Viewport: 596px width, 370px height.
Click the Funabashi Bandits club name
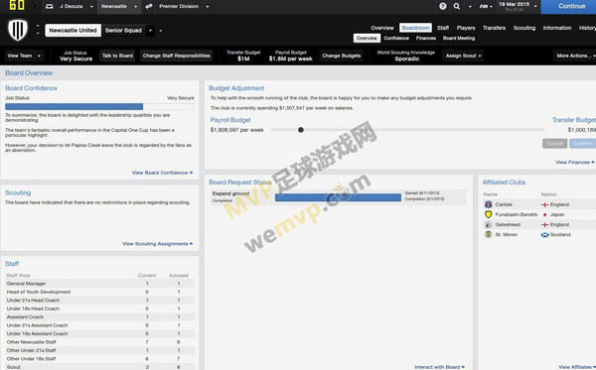pyautogui.click(x=517, y=214)
